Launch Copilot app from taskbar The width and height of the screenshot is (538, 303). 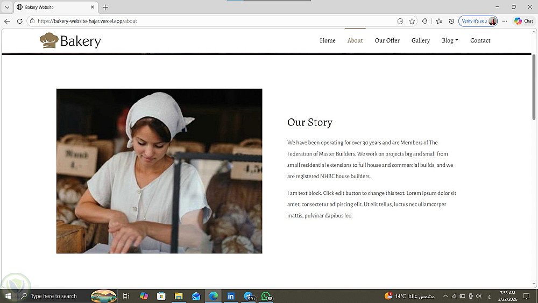[x=144, y=296]
